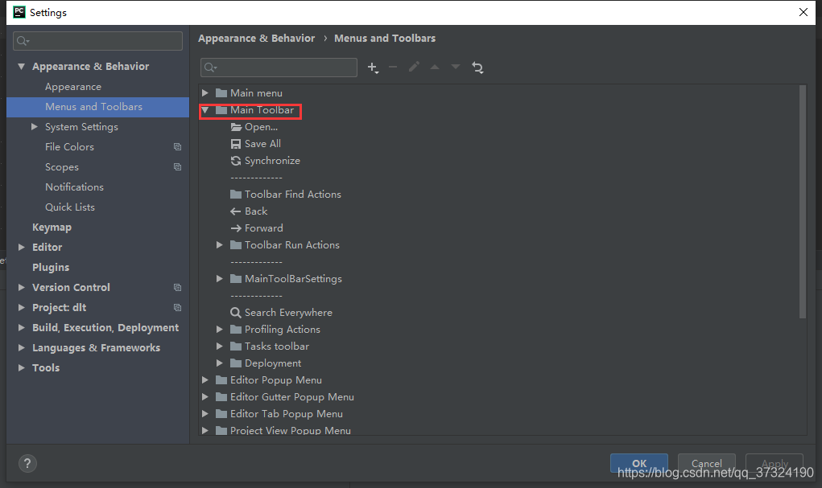Select Menus and Toolbars in sidebar
The height and width of the screenshot is (488, 822).
pos(98,107)
